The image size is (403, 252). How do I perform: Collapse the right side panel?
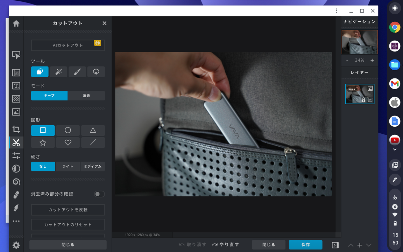(335, 245)
